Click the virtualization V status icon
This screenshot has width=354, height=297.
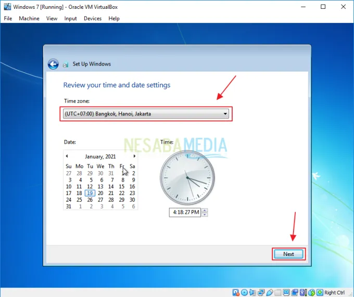click(303, 292)
